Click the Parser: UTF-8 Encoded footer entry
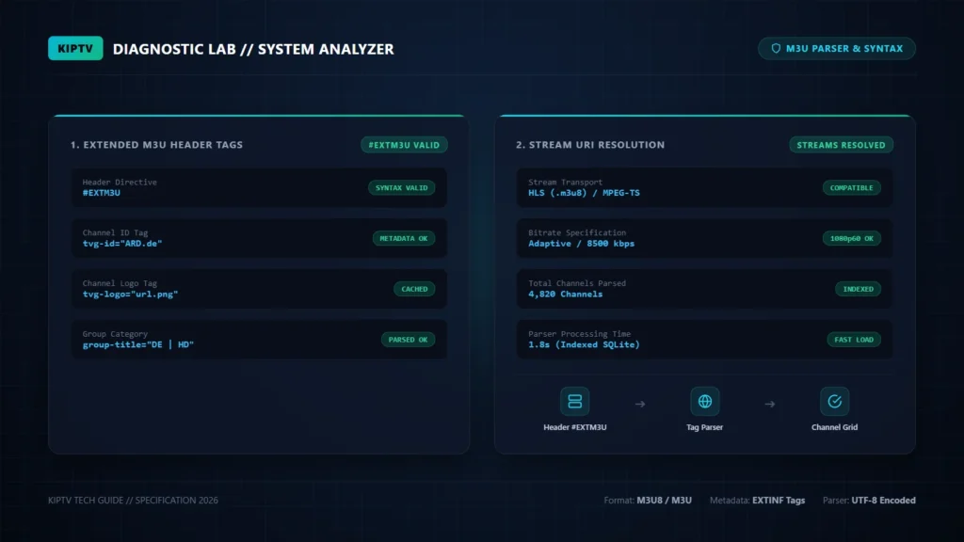Screen dimensions: 964x542 pos(869,501)
